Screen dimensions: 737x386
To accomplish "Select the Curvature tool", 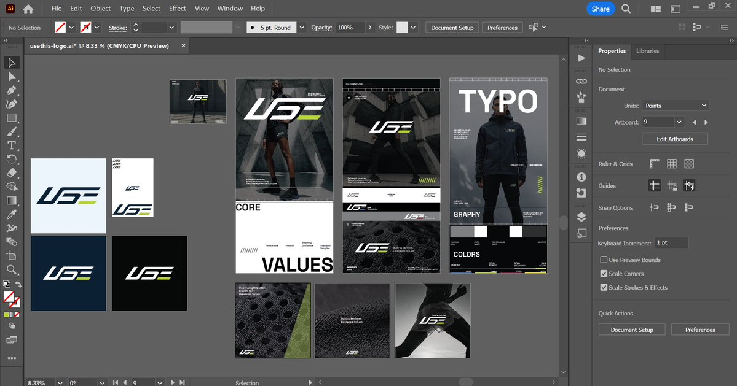I will [x=12, y=104].
